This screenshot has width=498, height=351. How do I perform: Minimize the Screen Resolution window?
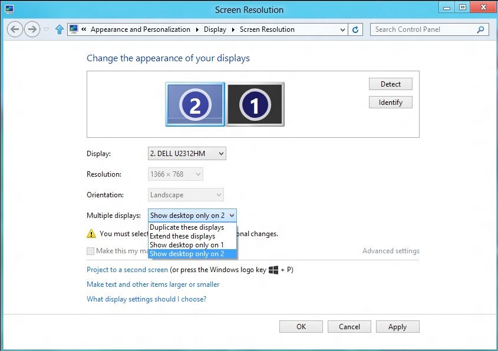pyautogui.click(x=447, y=7)
